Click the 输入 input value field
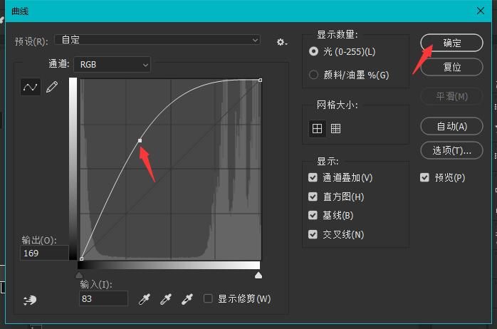Image resolution: width=497 pixels, height=329 pixels. [x=103, y=298]
